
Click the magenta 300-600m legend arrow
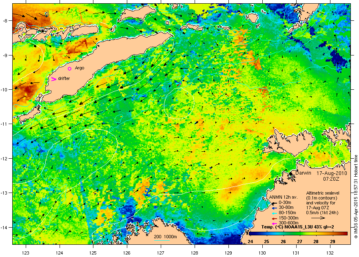click(274, 224)
